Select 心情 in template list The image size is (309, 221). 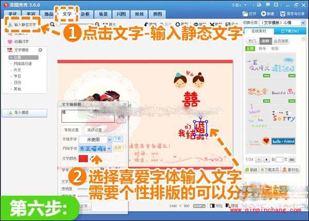coord(24,57)
